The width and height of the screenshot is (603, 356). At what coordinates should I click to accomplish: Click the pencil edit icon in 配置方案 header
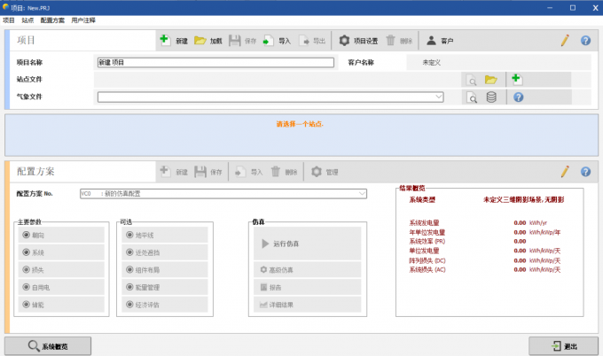point(565,172)
